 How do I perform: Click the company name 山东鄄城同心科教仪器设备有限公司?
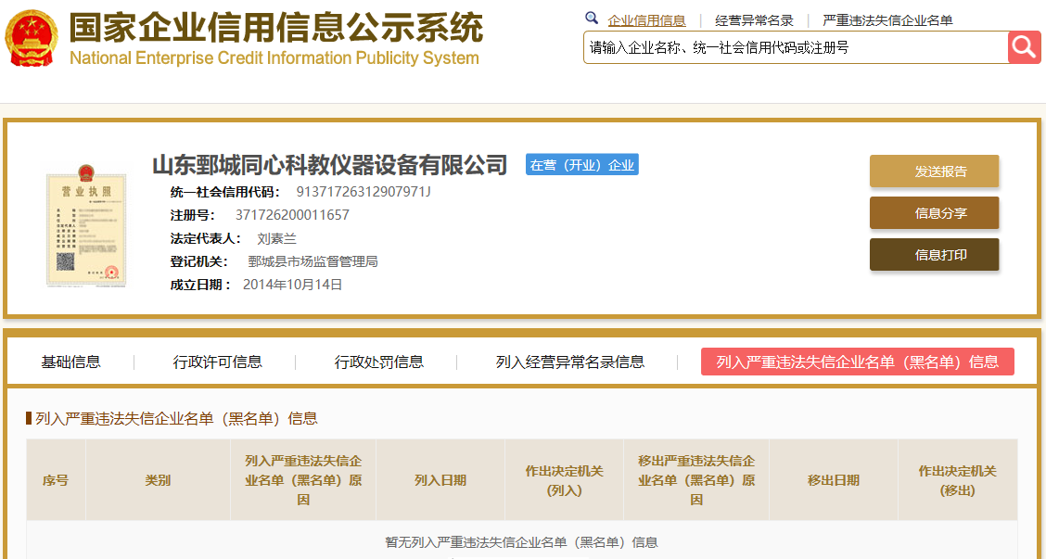click(329, 165)
